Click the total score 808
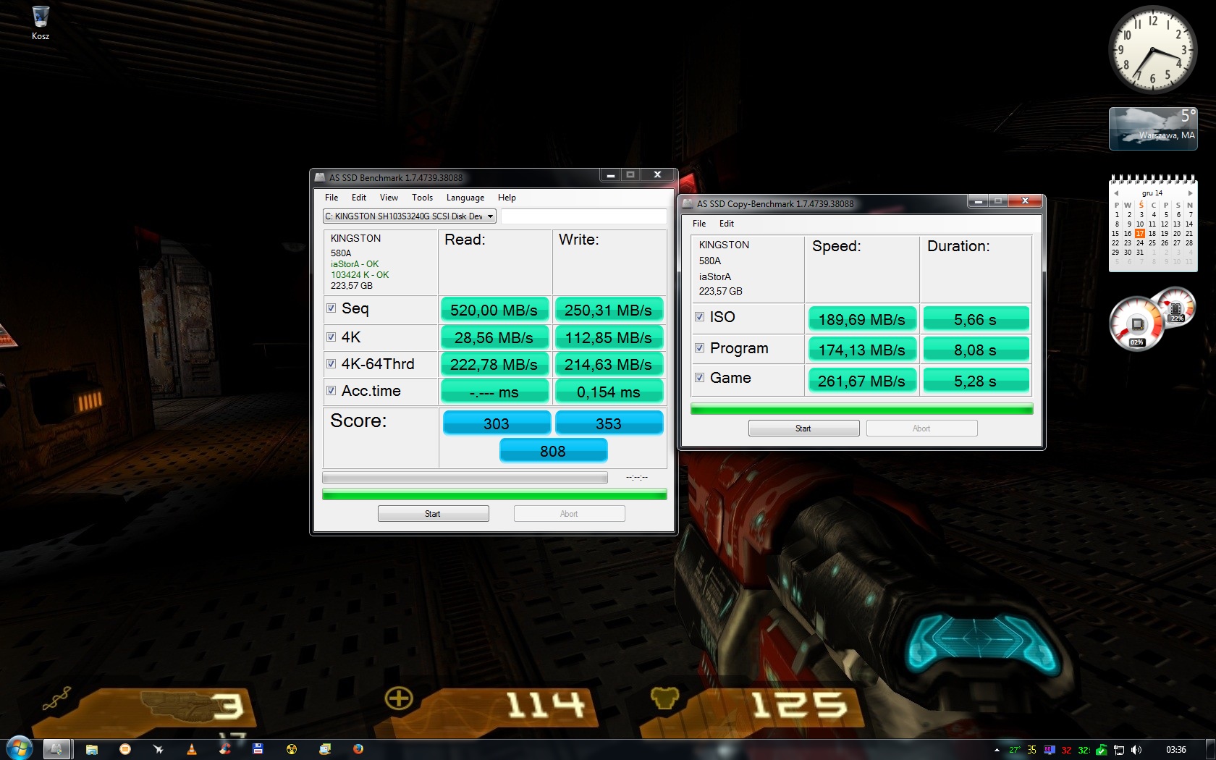The height and width of the screenshot is (760, 1216). point(553,451)
